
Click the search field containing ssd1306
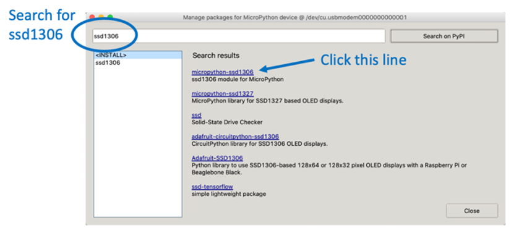click(x=238, y=36)
